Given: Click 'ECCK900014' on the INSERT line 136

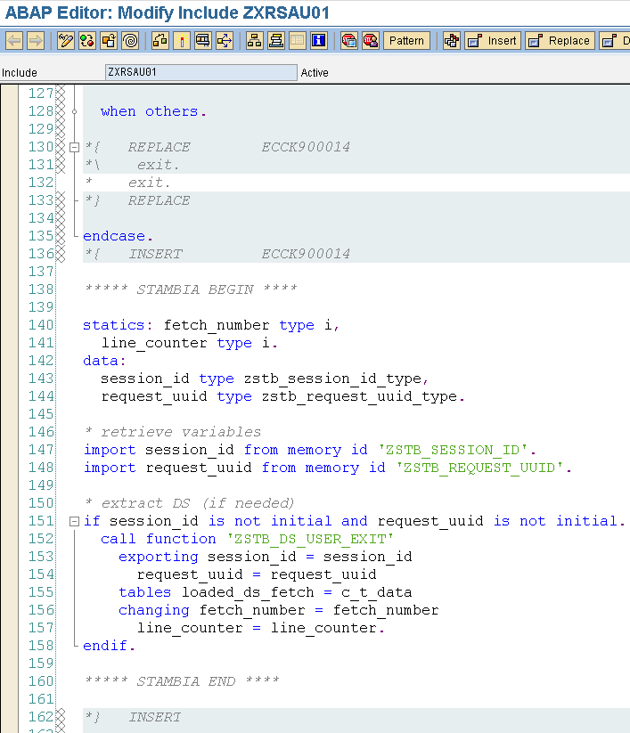Looking at the screenshot, I should point(306,254).
